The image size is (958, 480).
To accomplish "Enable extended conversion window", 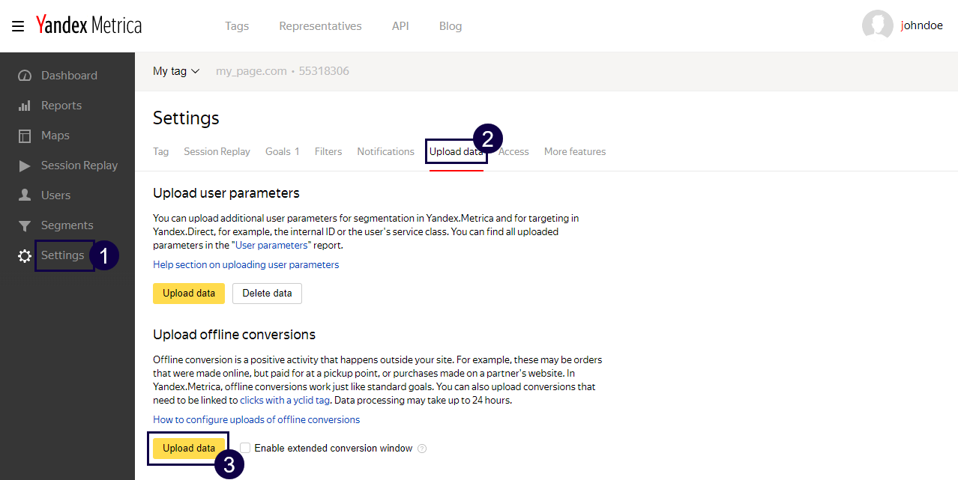I will coord(244,447).
